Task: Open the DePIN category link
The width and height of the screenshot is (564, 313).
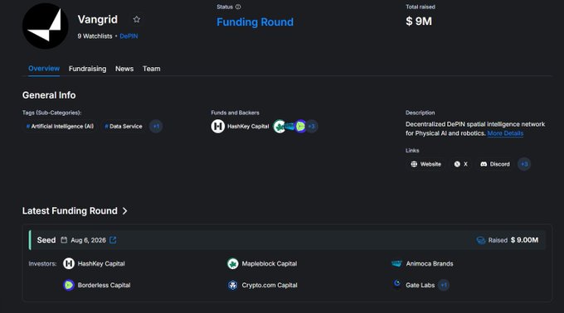Action: click(129, 36)
